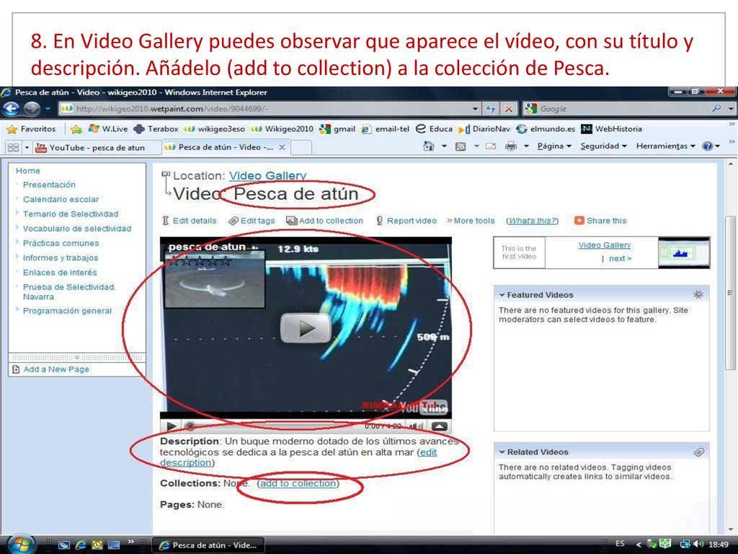Open Presentación page in sidebar
The height and width of the screenshot is (554, 738).
(49, 185)
